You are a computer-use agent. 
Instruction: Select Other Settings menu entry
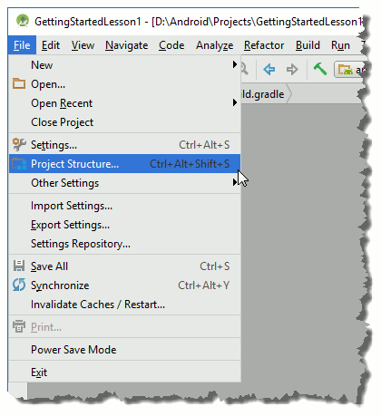pos(124,183)
